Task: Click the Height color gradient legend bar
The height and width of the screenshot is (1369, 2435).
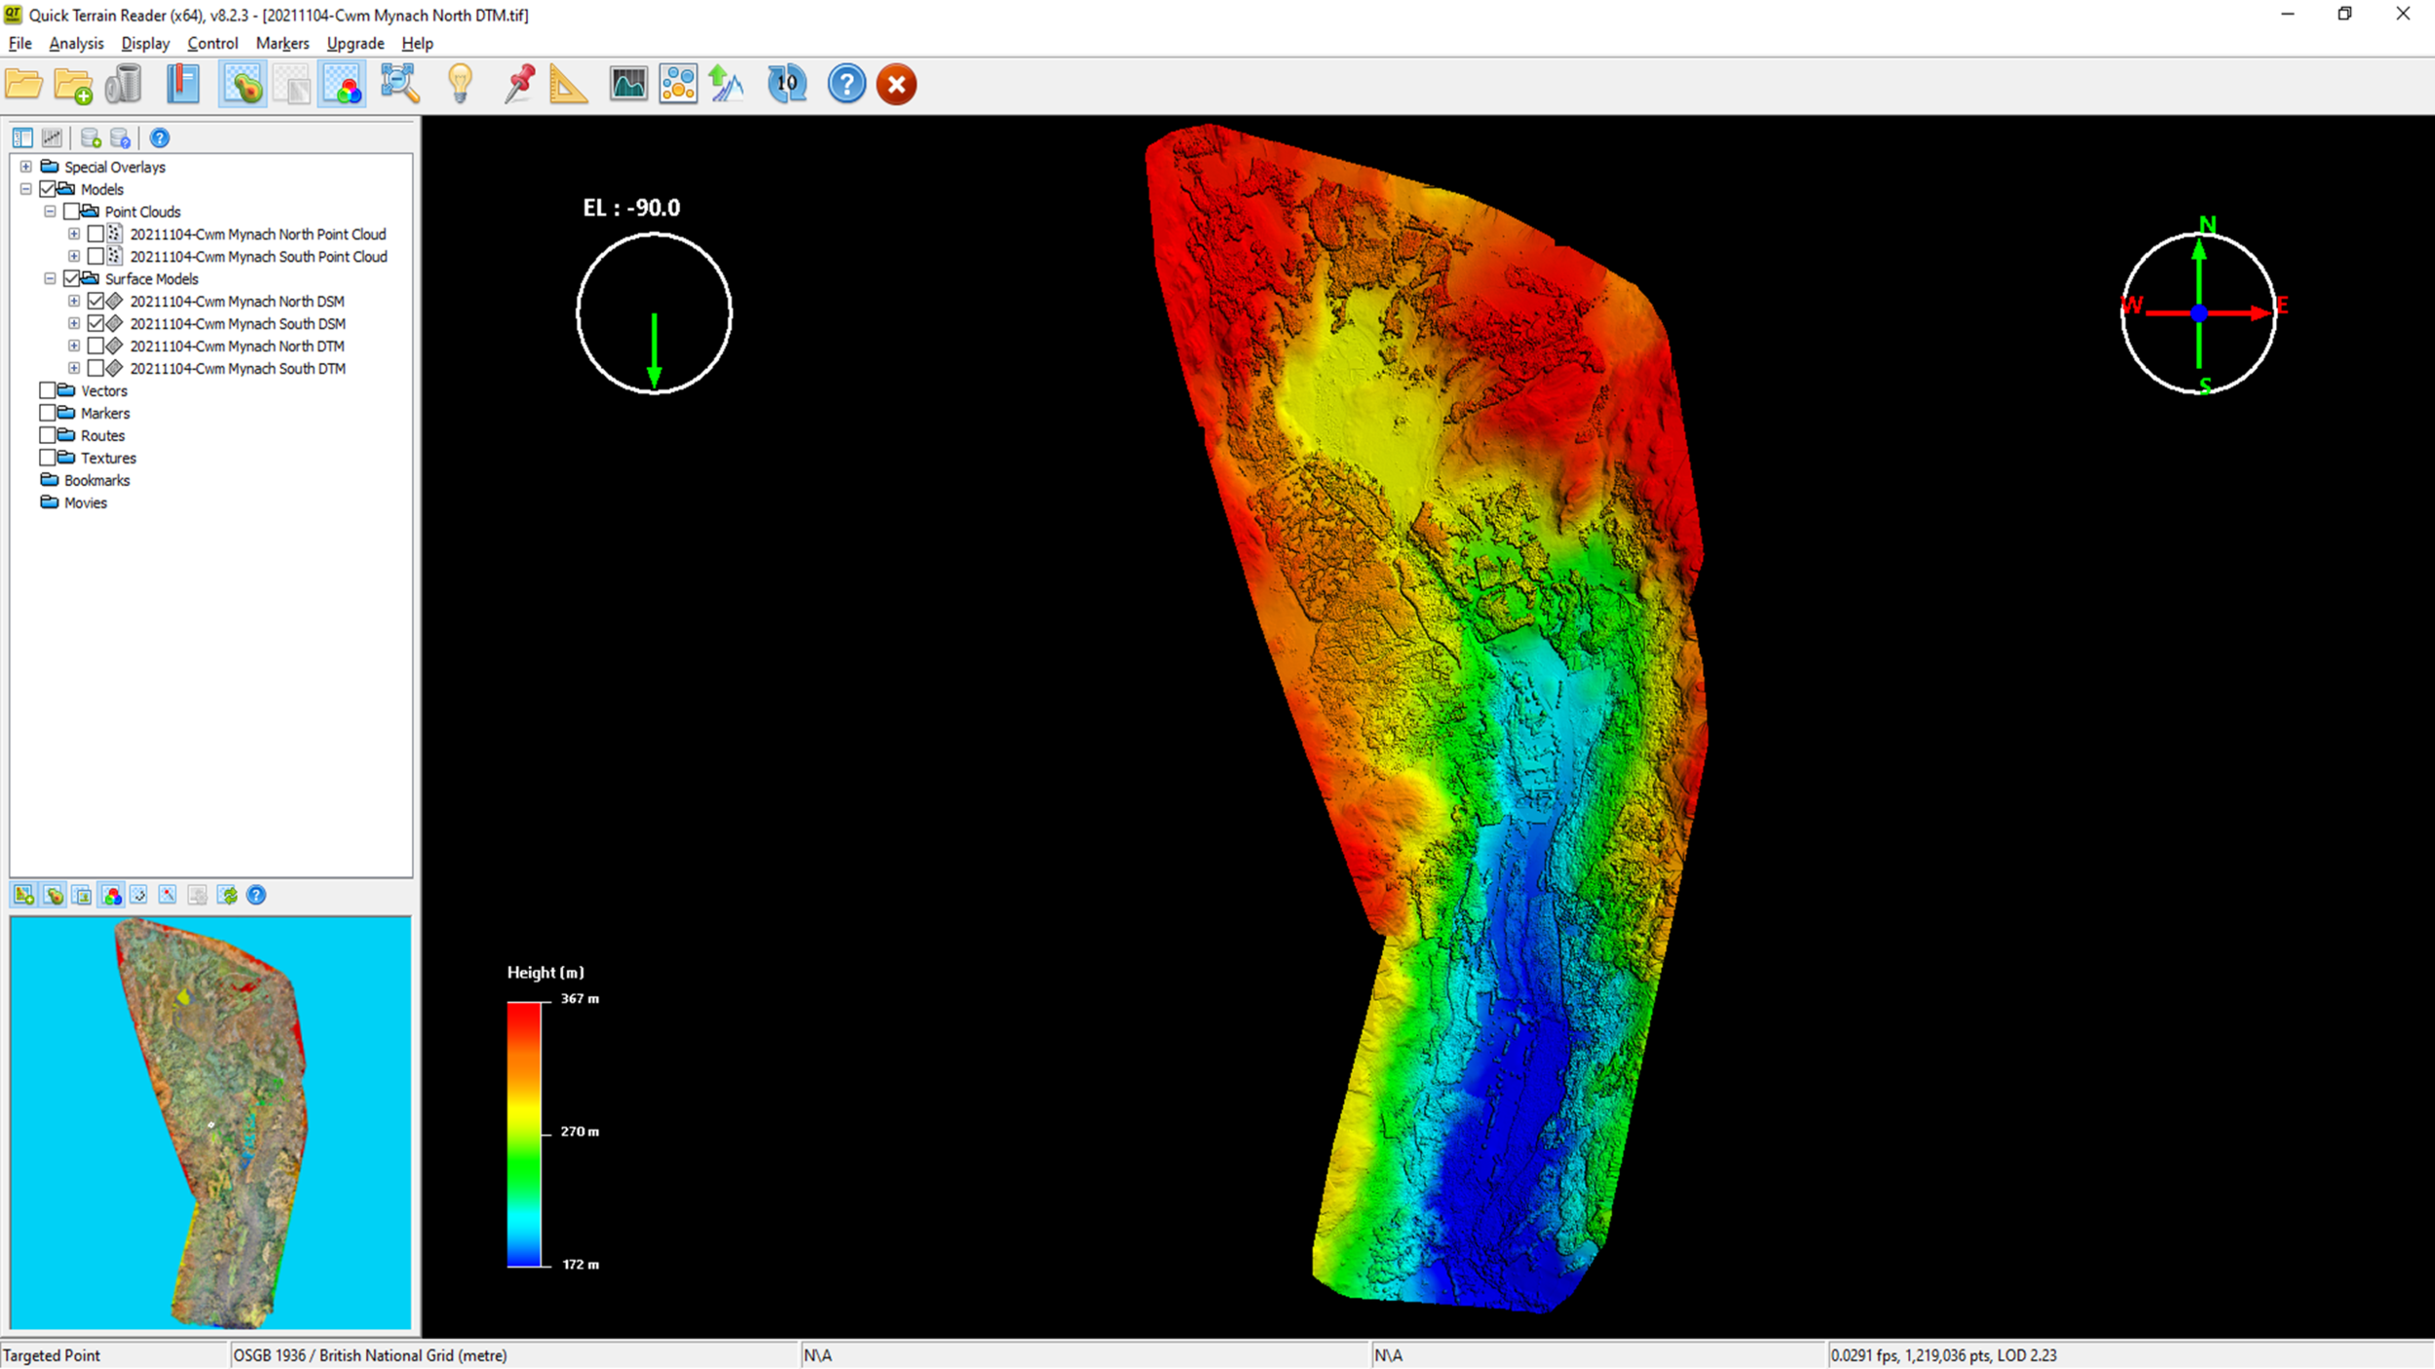Action: 523,1134
